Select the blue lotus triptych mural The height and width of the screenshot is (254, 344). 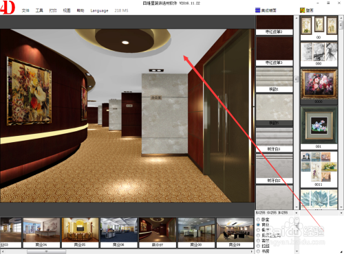[319, 199]
